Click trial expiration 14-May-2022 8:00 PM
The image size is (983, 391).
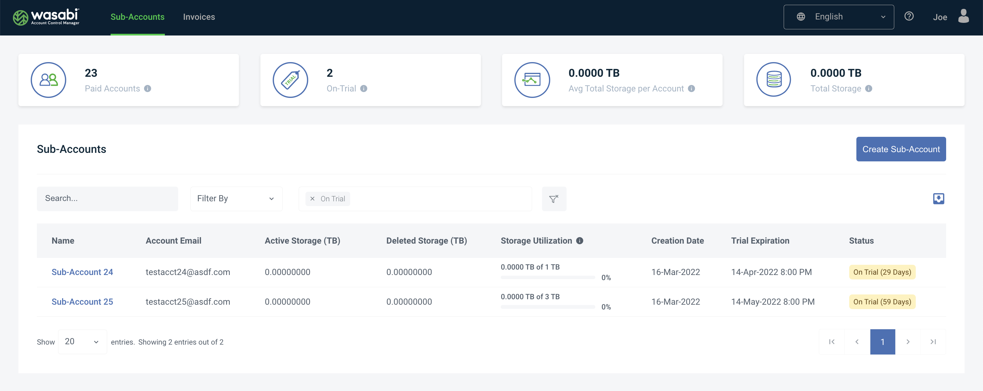(773, 302)
